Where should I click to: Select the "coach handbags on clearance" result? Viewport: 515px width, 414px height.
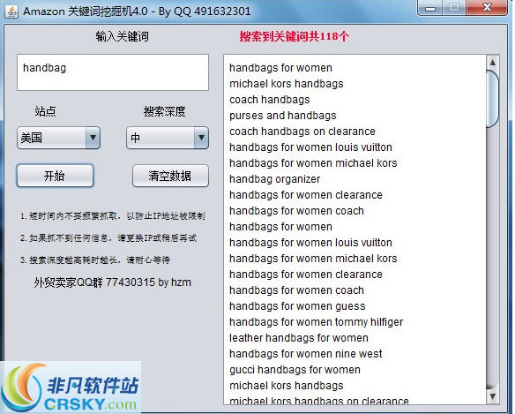(x=302, y=132)
